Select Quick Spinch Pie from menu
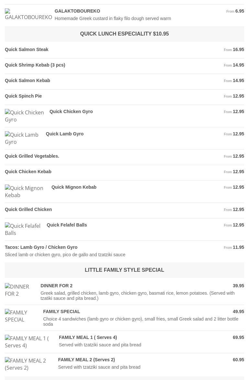Screen dimensions: 249x380 pos(23,96)
